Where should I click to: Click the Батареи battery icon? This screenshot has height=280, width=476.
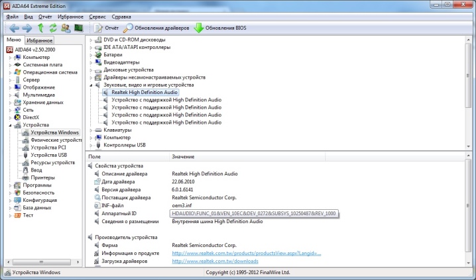point(98,55)
